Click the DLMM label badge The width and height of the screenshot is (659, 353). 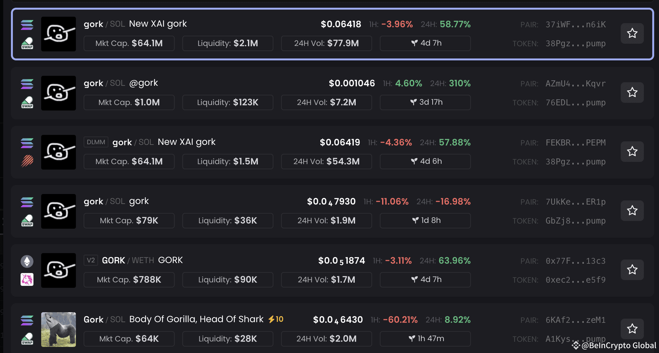click(96, 142)
